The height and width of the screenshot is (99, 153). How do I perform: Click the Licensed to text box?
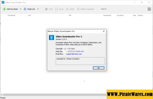[80, 61]
